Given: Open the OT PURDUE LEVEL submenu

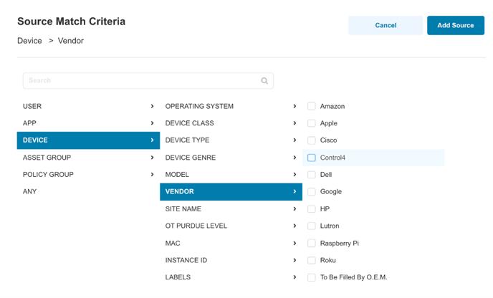Looking at the screenshot, I should (231, 226).
